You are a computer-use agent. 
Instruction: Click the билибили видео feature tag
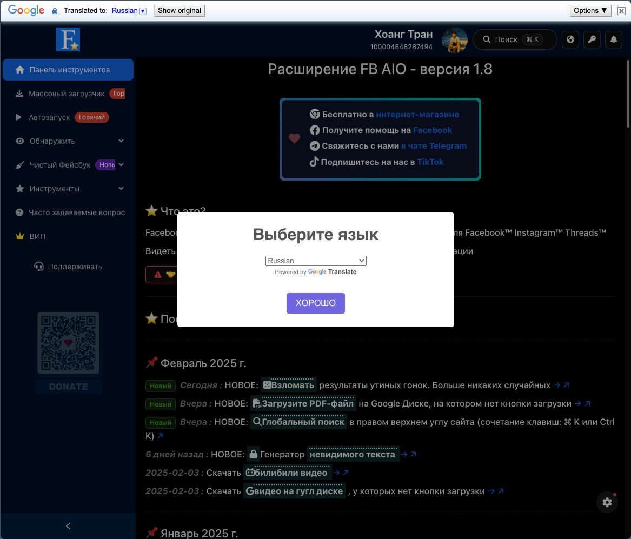tap(287, 473)
